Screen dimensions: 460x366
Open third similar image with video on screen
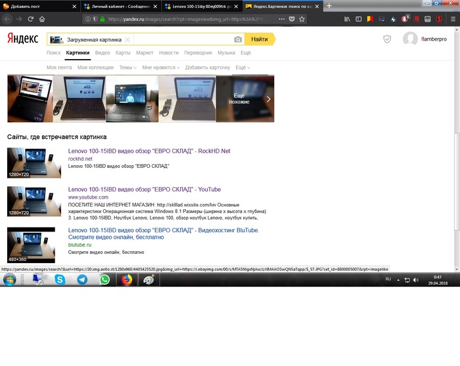point(132,98)
